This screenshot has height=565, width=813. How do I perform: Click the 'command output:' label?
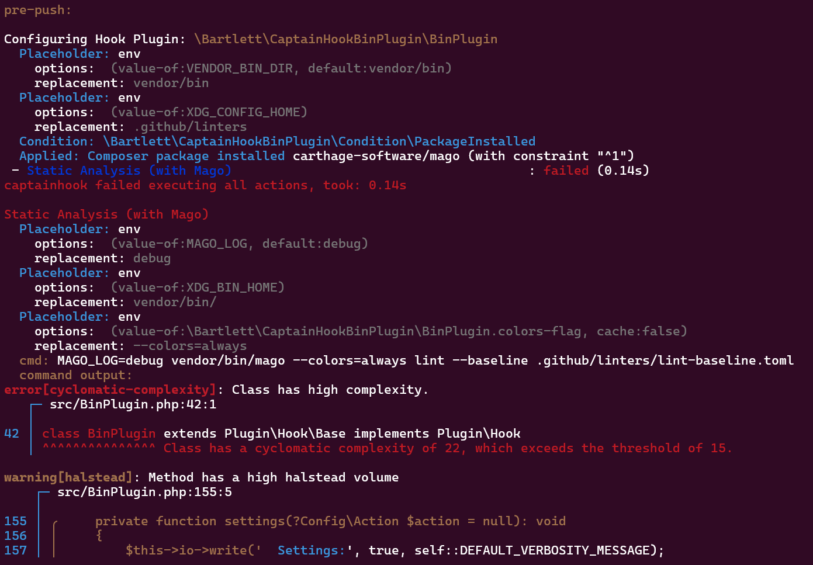click(x=76, y=375)
